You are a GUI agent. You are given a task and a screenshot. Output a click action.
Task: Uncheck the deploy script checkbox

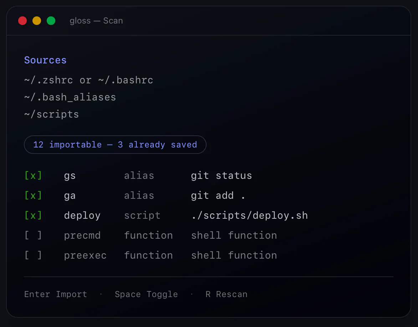click(33, 215)
